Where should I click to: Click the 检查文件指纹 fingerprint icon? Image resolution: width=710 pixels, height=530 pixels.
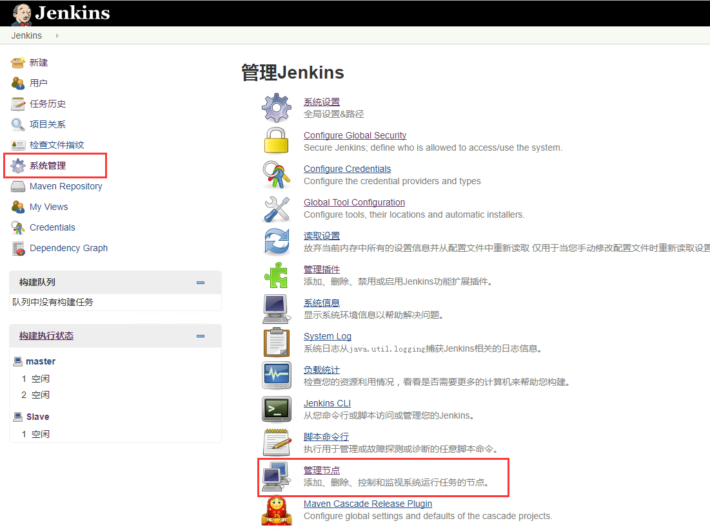pyautogui.click(x=18, y=145)
